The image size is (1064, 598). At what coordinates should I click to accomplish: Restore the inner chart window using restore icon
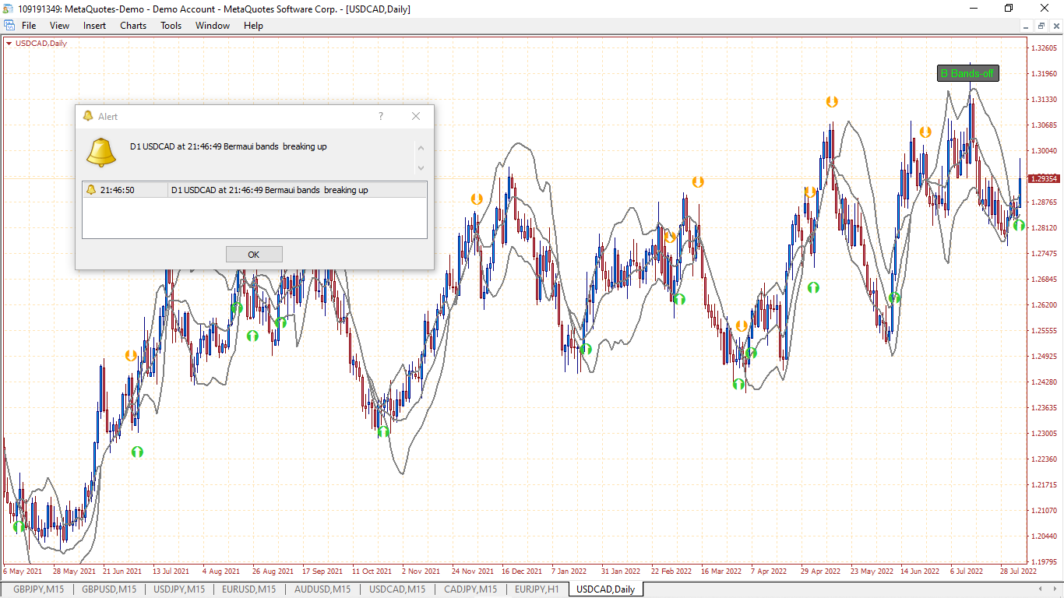pyautogui.click(x=1041, y=26)
